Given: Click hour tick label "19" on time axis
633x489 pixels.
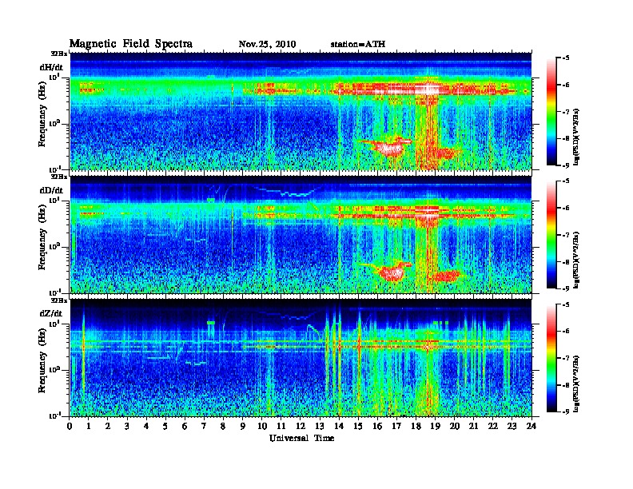Looking at the screenshot, I should tap(435, 427).
